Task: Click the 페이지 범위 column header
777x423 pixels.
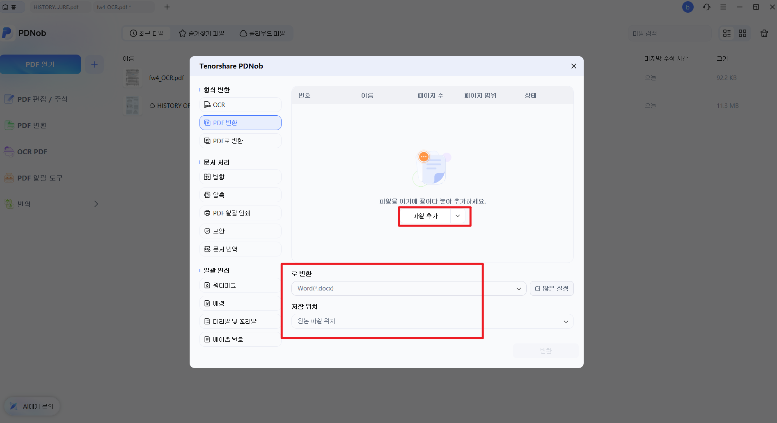Action: click(480, 95)
